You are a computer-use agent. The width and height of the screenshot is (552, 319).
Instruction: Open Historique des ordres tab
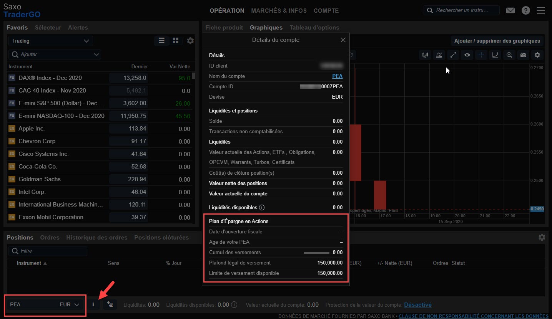96,238
